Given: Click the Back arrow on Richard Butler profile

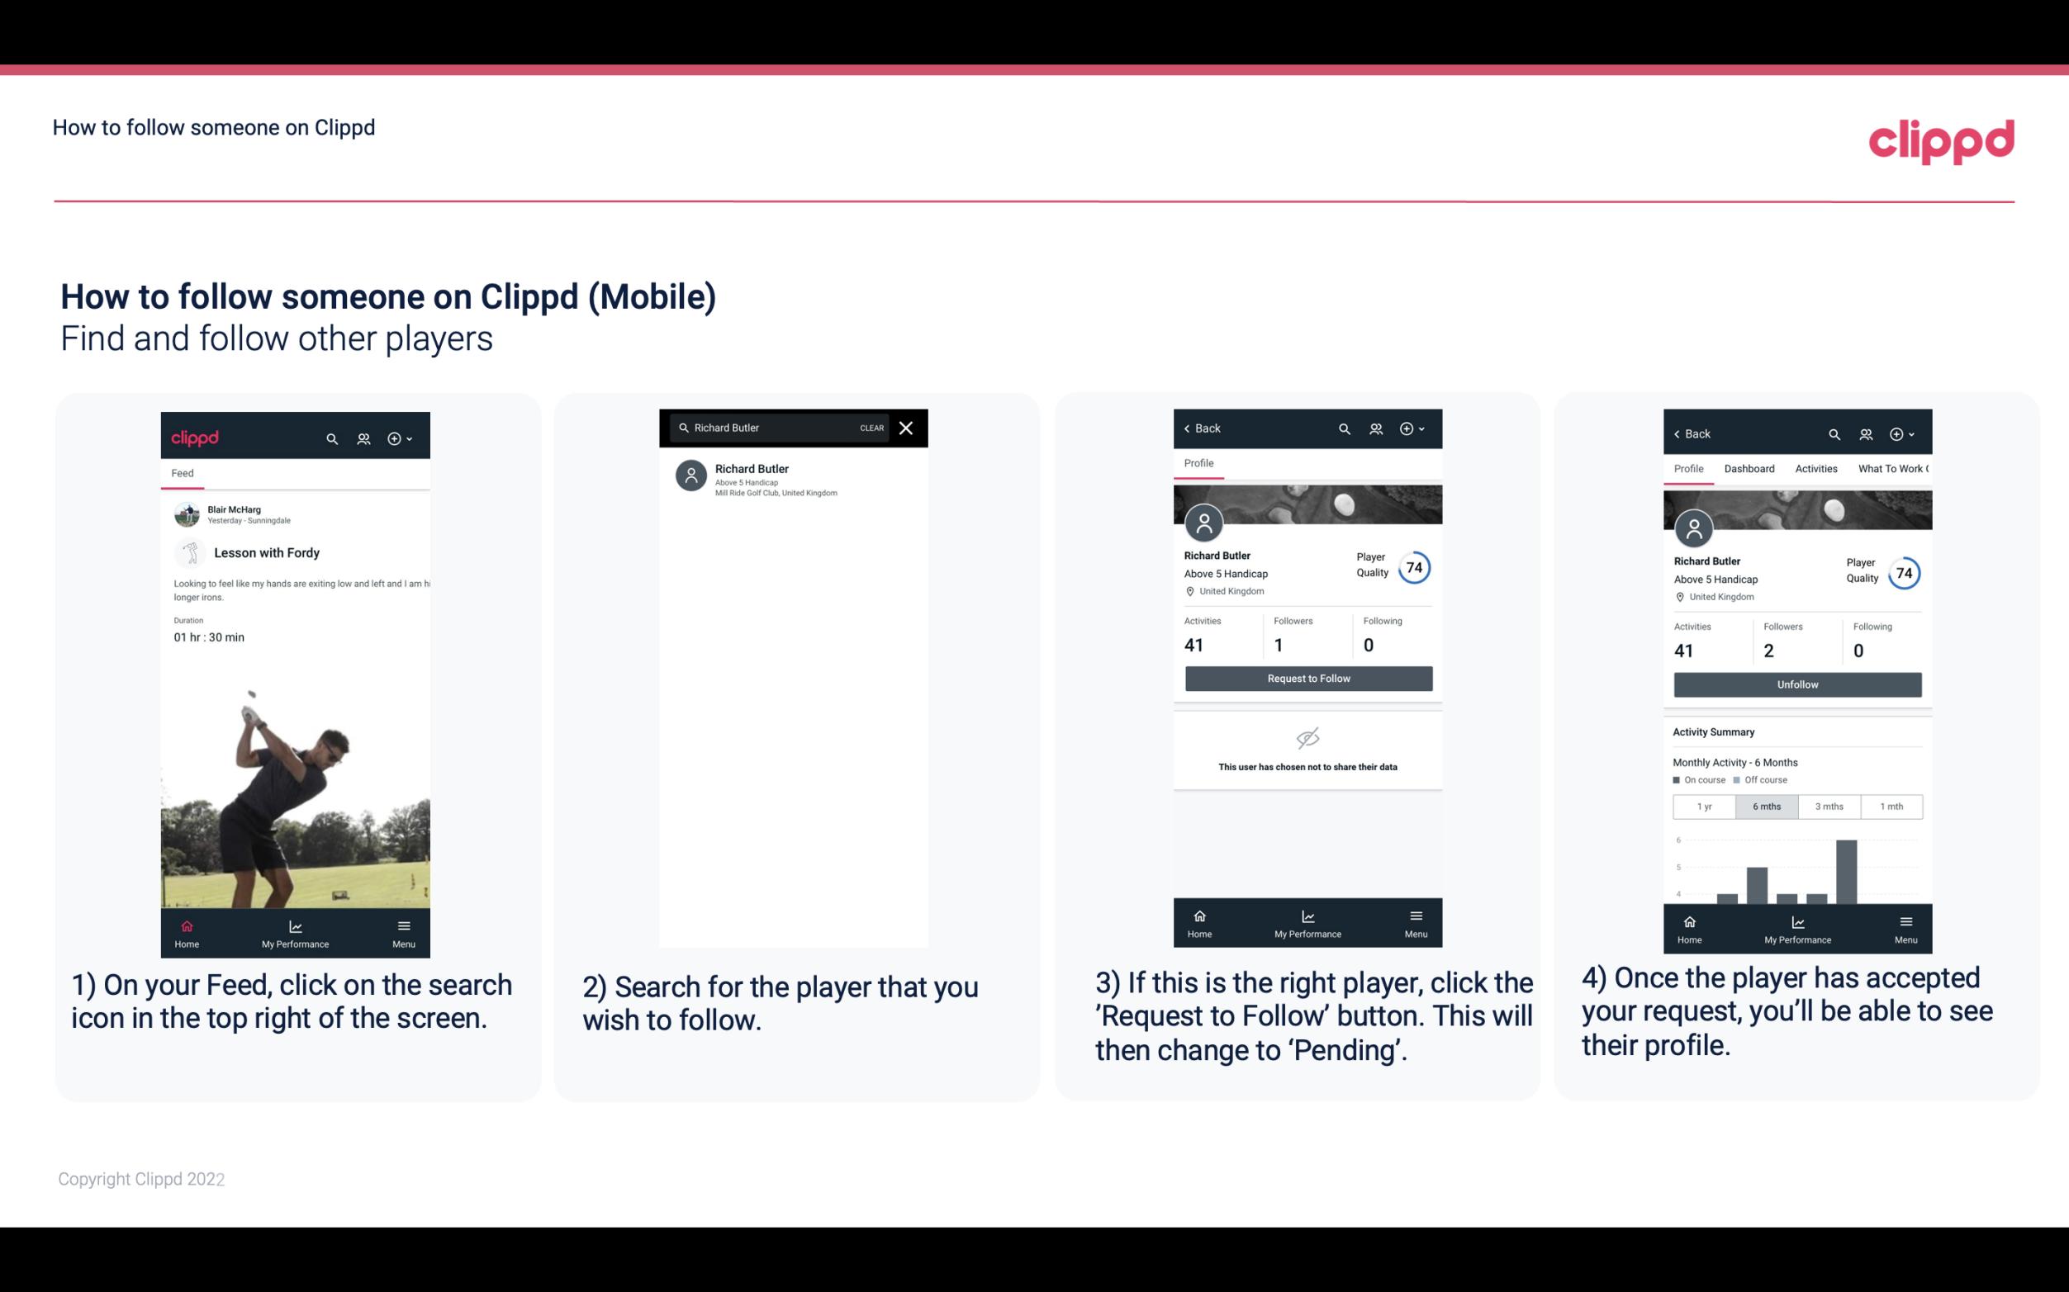Looking at the screenshot, I should (x=1191, y=428).
